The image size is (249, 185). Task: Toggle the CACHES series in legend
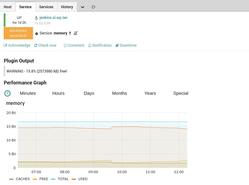point(19,179)
